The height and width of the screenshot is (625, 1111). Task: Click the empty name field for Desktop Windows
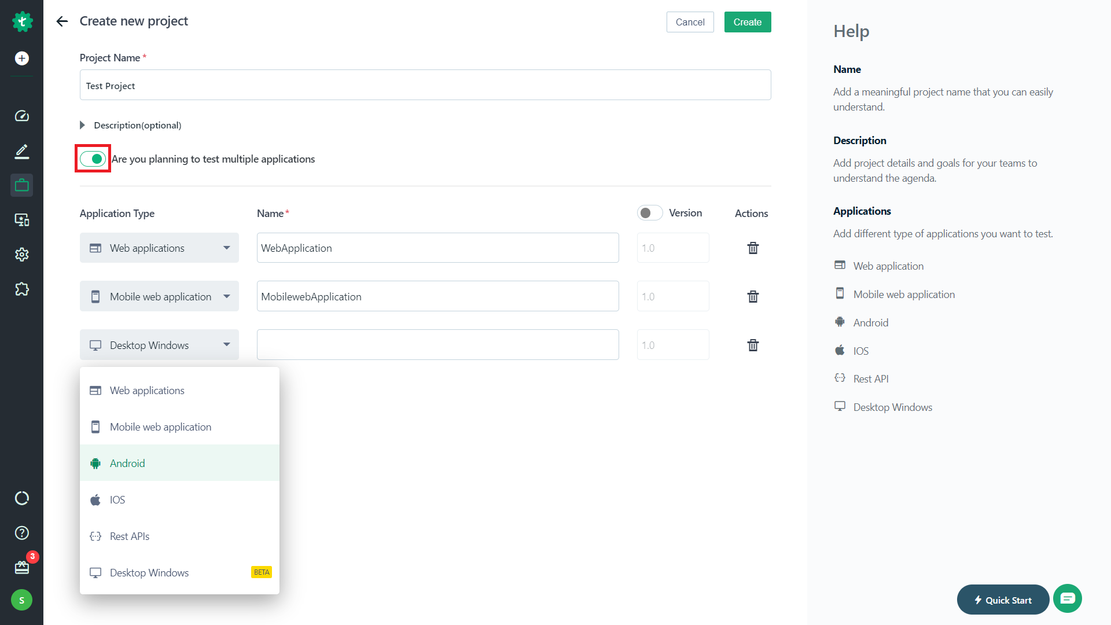(x=438, y=345)
